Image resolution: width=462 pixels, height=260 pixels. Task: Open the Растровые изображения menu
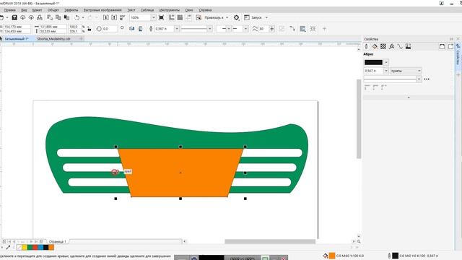(x=103, y=10)
